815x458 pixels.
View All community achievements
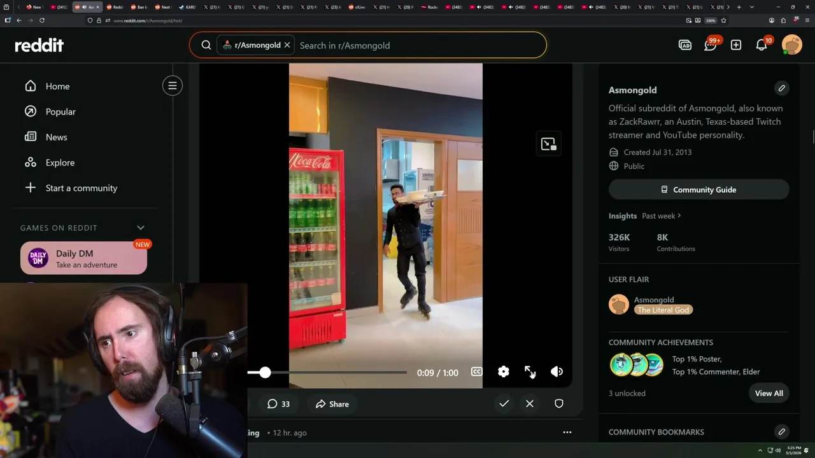tap(769, 393)
